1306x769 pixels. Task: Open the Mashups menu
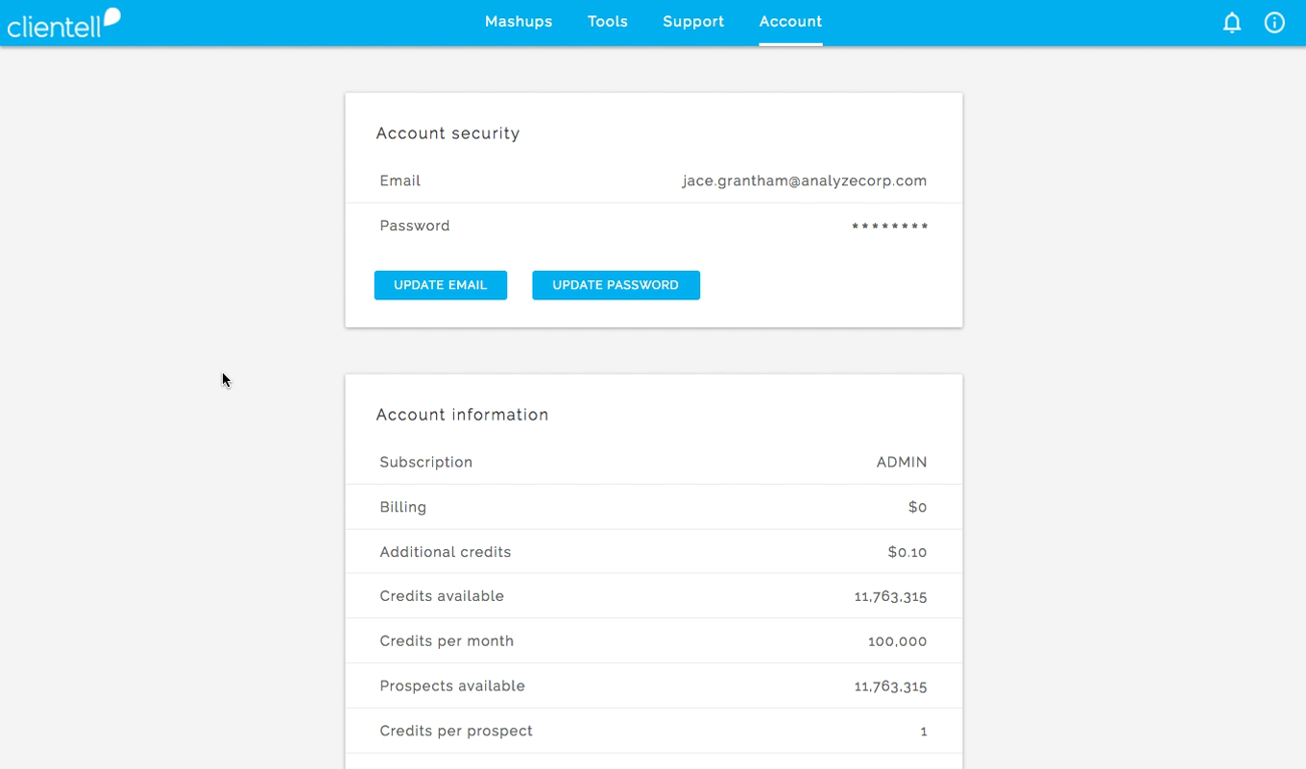tap(519, 22)
